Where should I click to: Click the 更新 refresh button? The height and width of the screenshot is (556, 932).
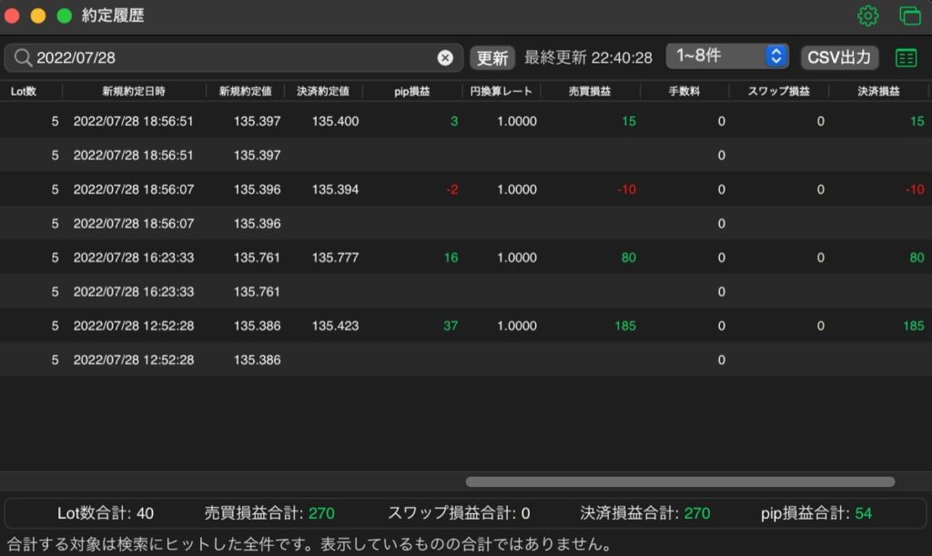point(492,57)
